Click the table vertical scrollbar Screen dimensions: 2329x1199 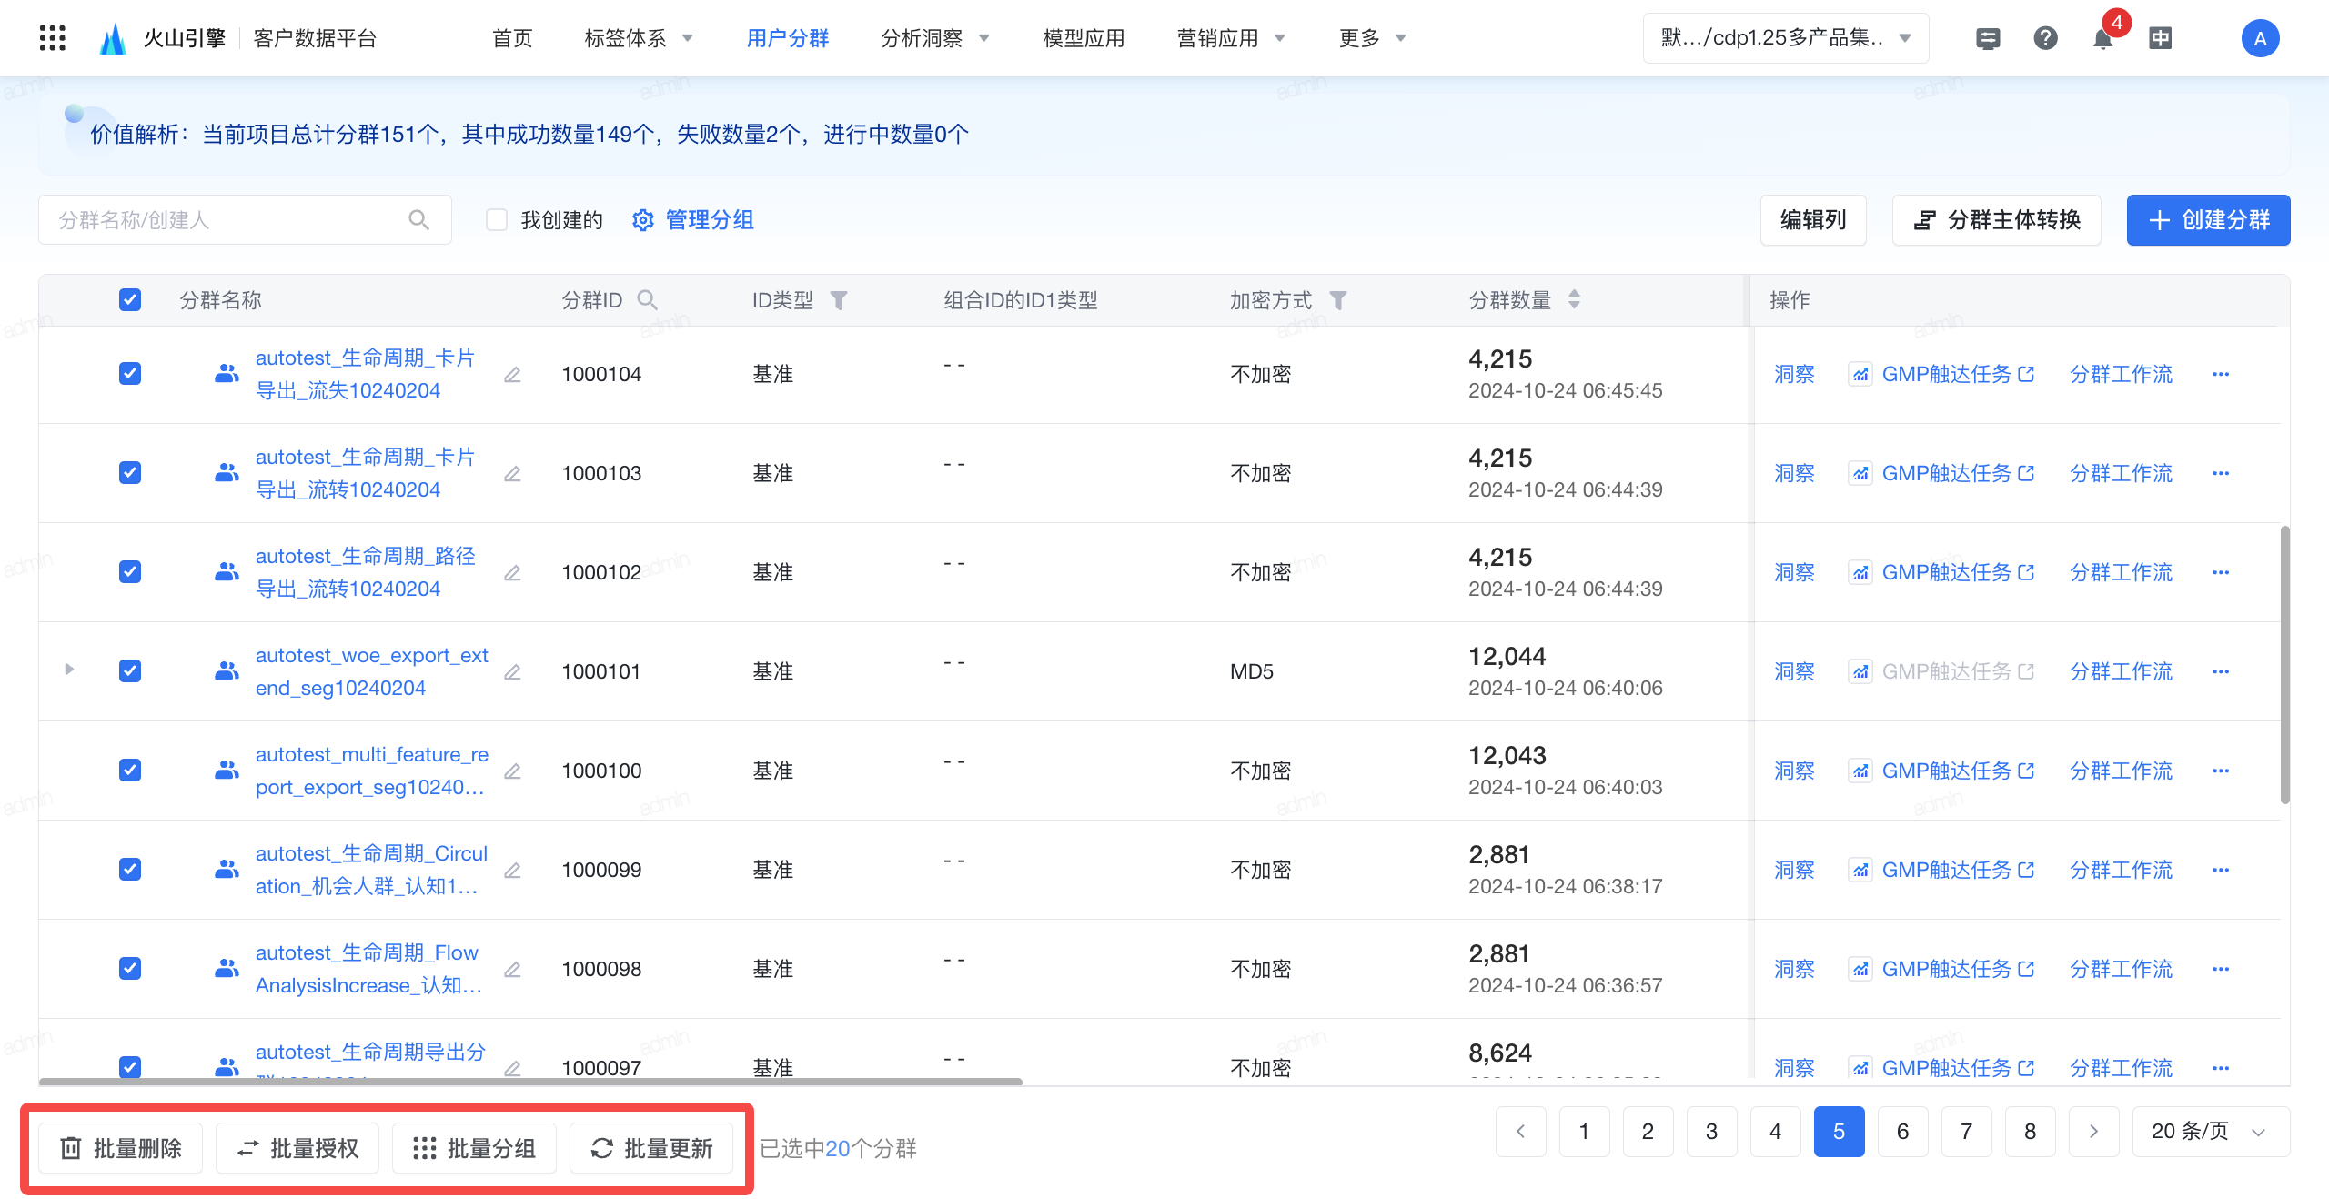click(2284, 664)
